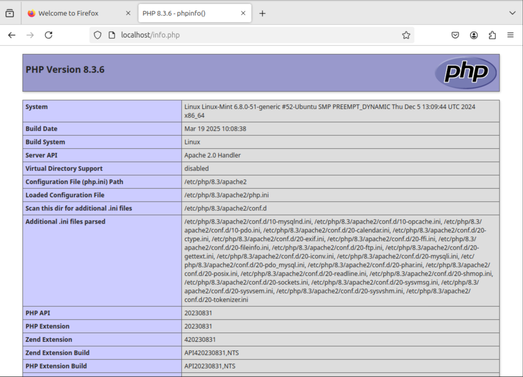Viewport: 523px width, 377px height.
Task: Click the PHP logo image
Action: 466,72
